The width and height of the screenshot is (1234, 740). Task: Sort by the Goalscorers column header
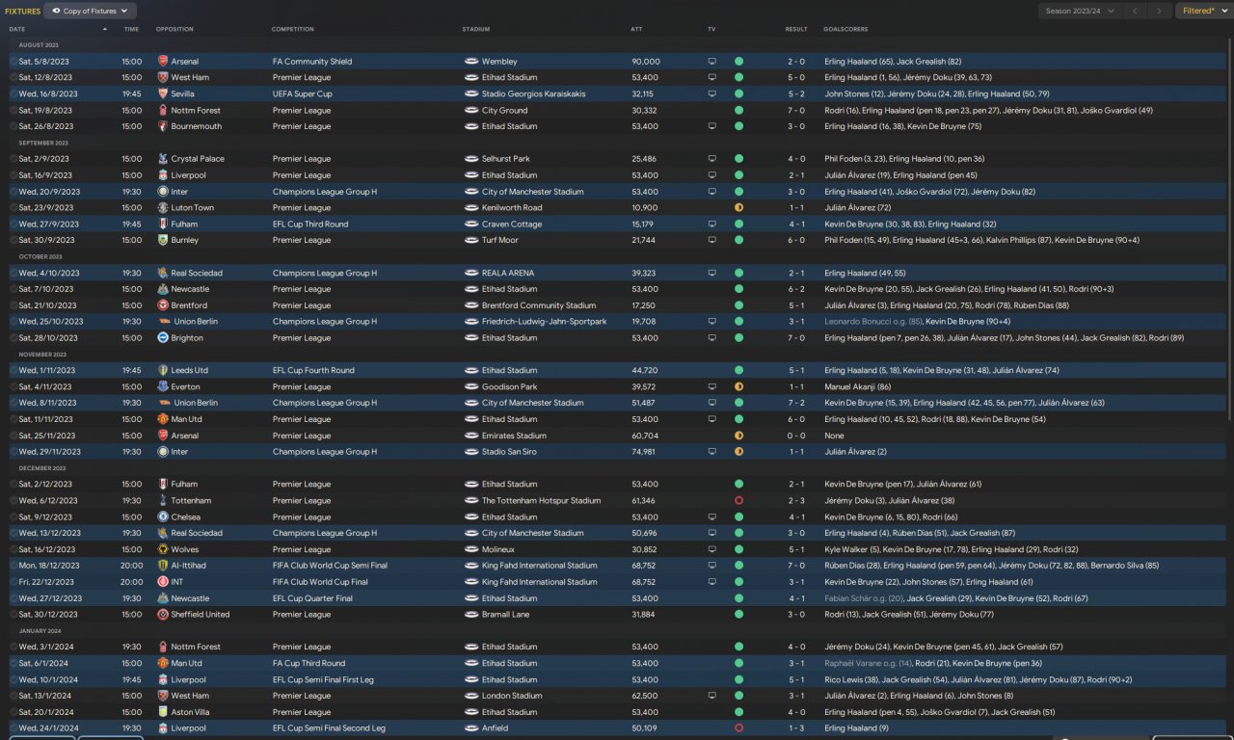pyautogui.click(x=845, y=29)
